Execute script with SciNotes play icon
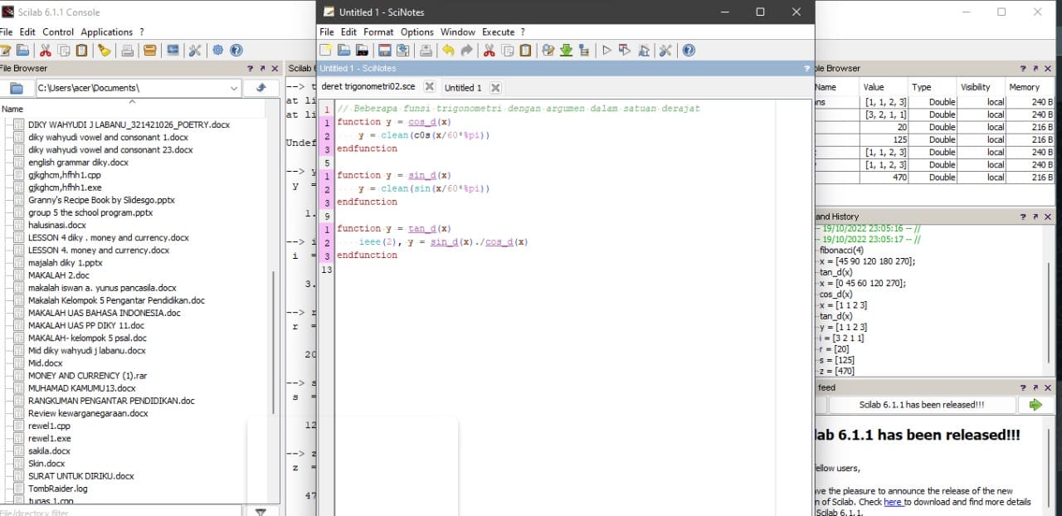The height and width of the screenshot is (516, 1062). point(607,51)
